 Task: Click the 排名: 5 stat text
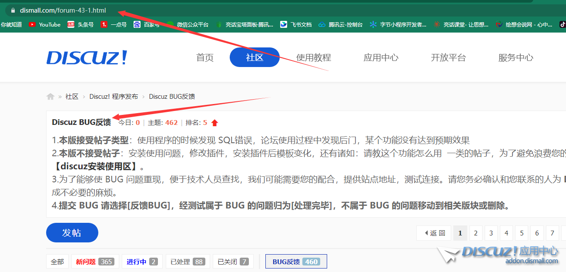(196, 123)
